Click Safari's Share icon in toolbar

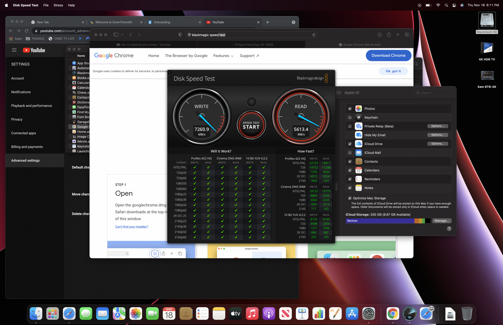coord(389,35)
